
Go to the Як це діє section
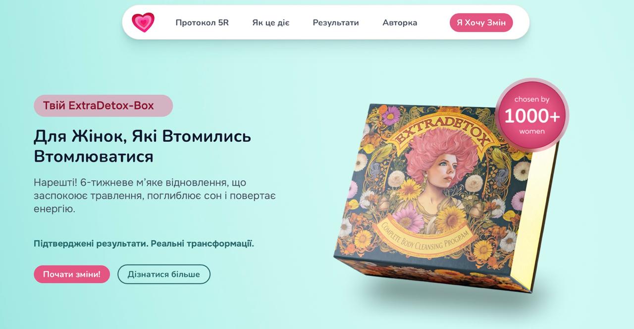[x=270, y=23]
